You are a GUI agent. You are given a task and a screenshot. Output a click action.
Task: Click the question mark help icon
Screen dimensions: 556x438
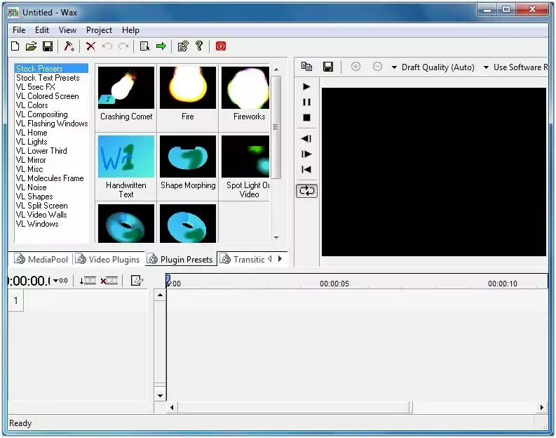coord(200,46)
